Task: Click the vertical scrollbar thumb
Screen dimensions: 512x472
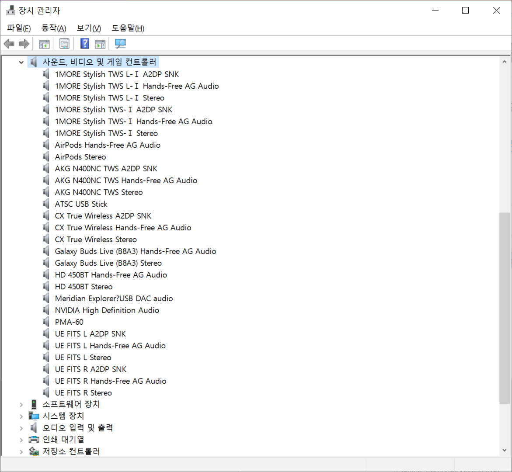Action: (505, 308)
